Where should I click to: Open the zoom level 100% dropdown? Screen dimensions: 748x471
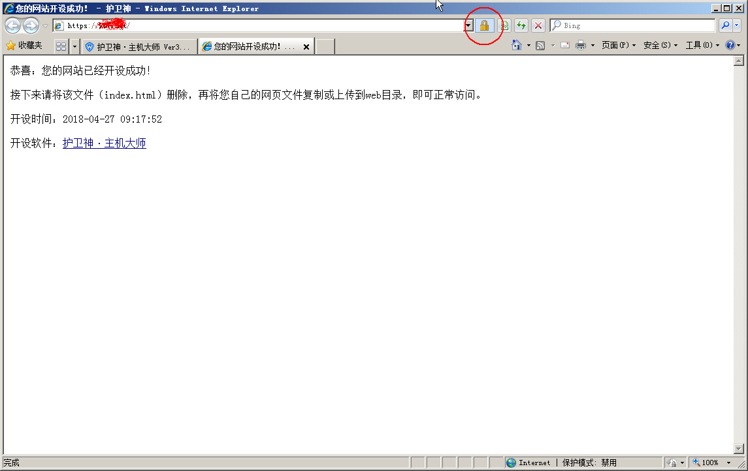click(728, 463)
